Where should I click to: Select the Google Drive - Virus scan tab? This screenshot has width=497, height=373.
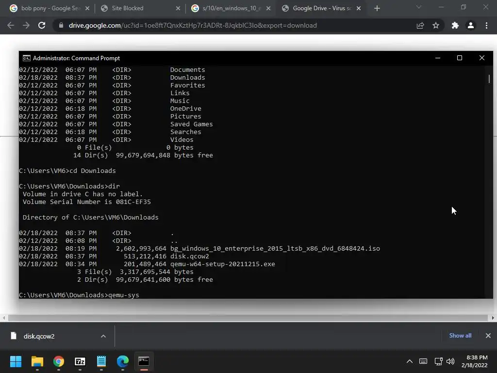click(x=322, y=8)
